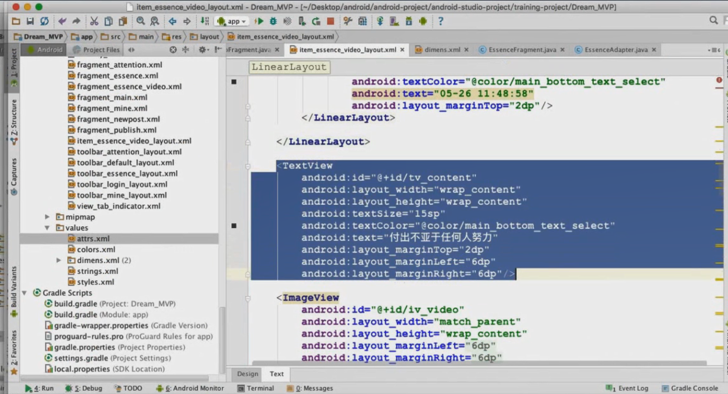Open the Structure side panel
Viewport: 728px width, 394px height.
click(x=14, y=123)
